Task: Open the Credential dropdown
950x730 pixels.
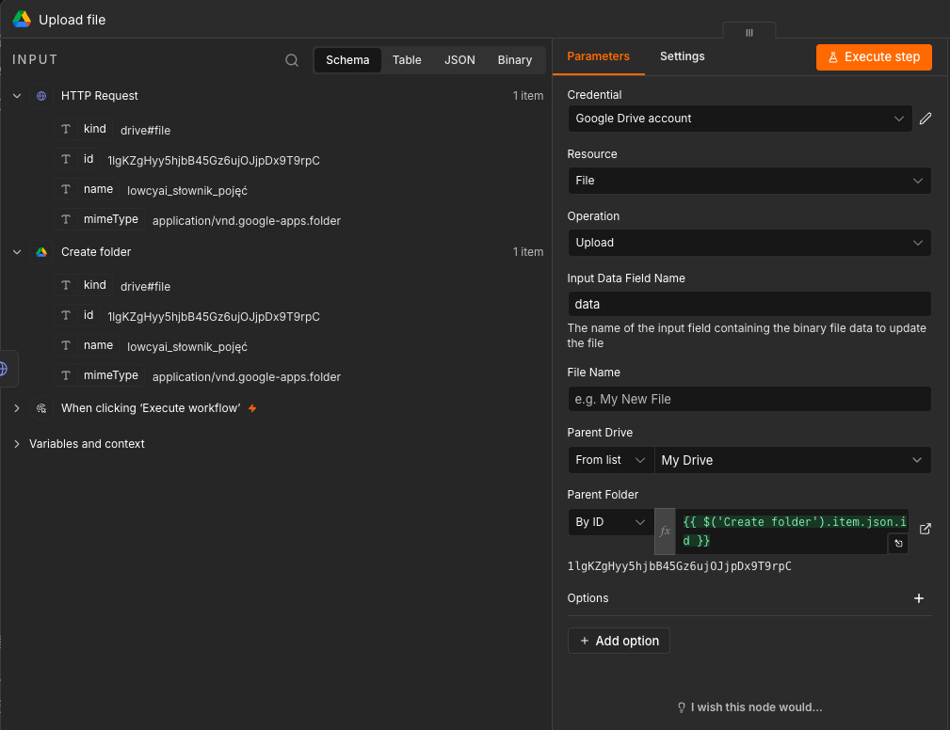Action: [x=740, y=119]
